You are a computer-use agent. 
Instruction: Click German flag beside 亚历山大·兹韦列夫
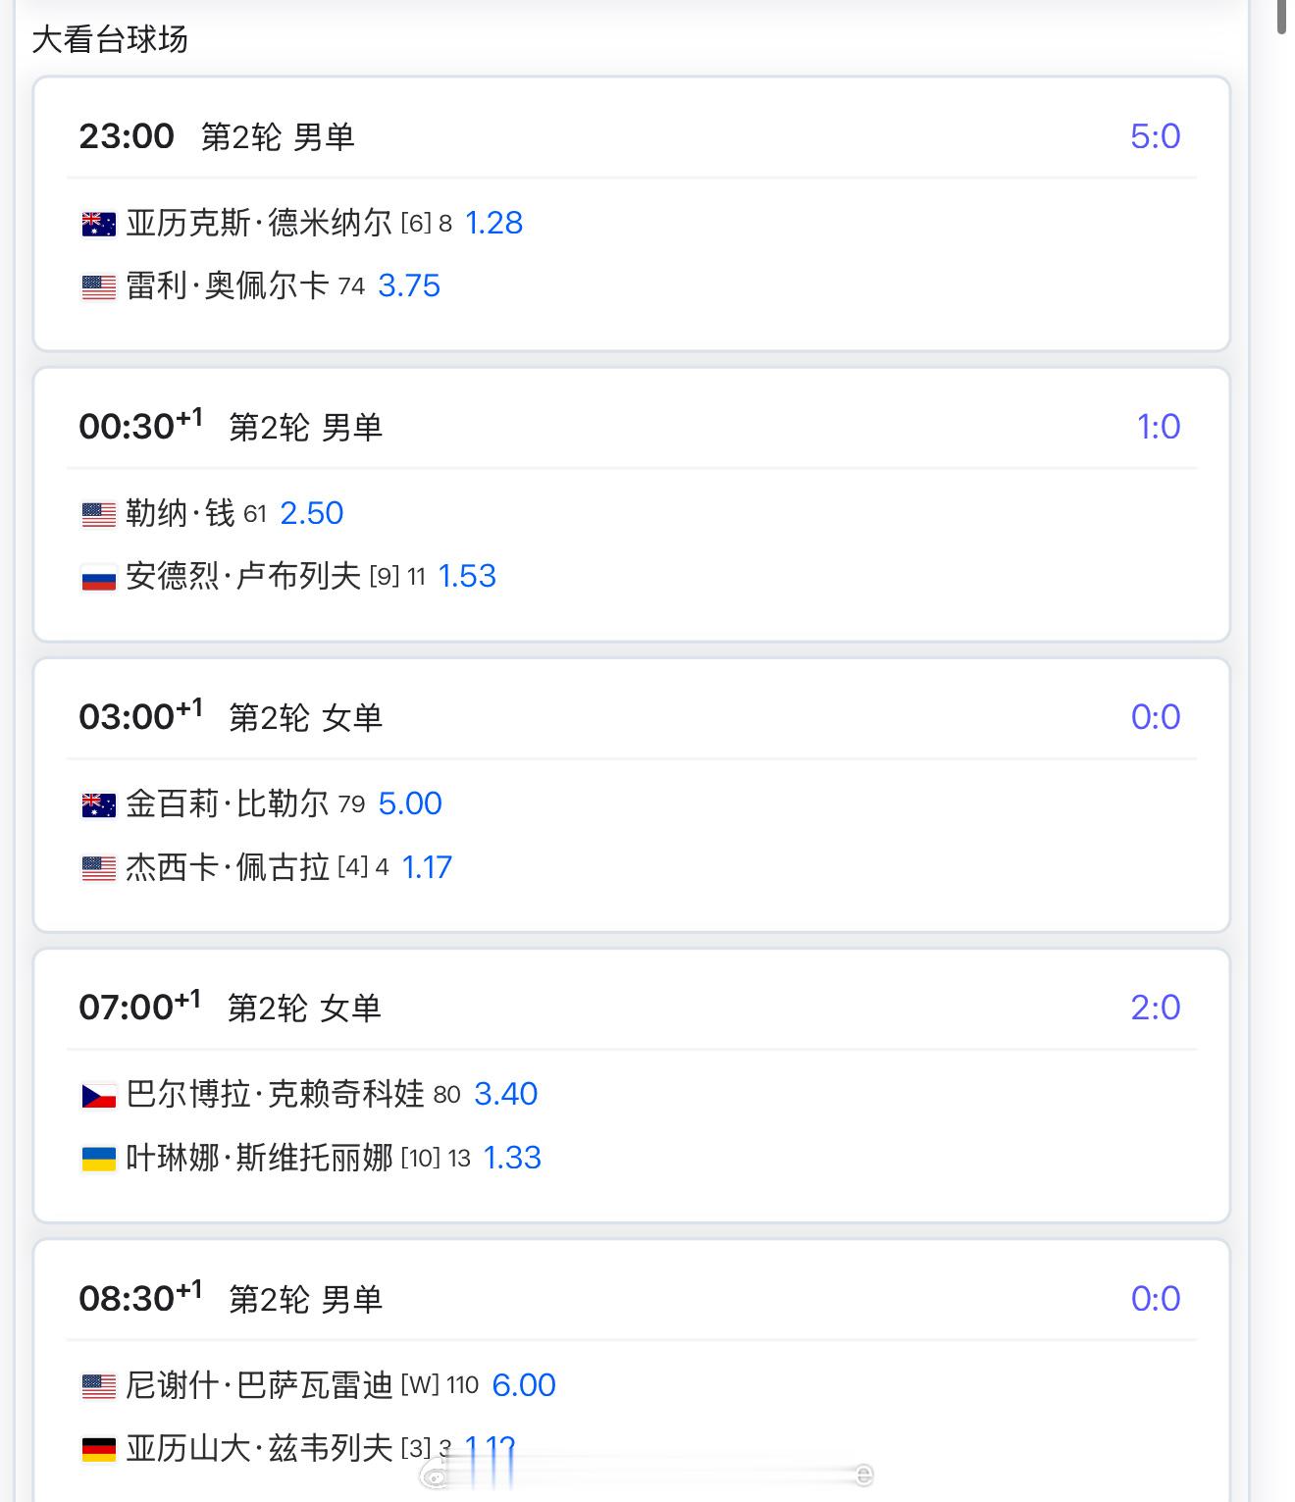[x=98, y=1449]
